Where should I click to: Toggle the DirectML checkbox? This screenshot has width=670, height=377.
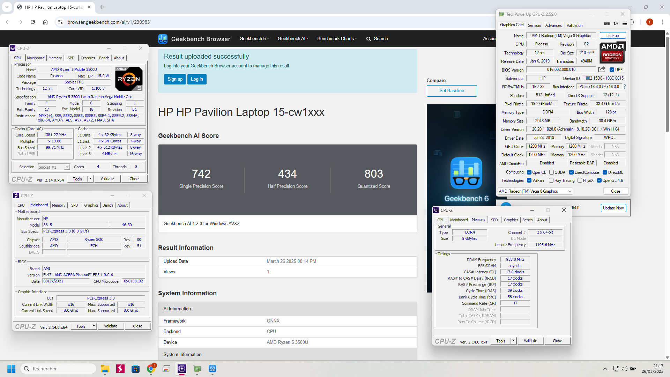click(x=605, y=172)
